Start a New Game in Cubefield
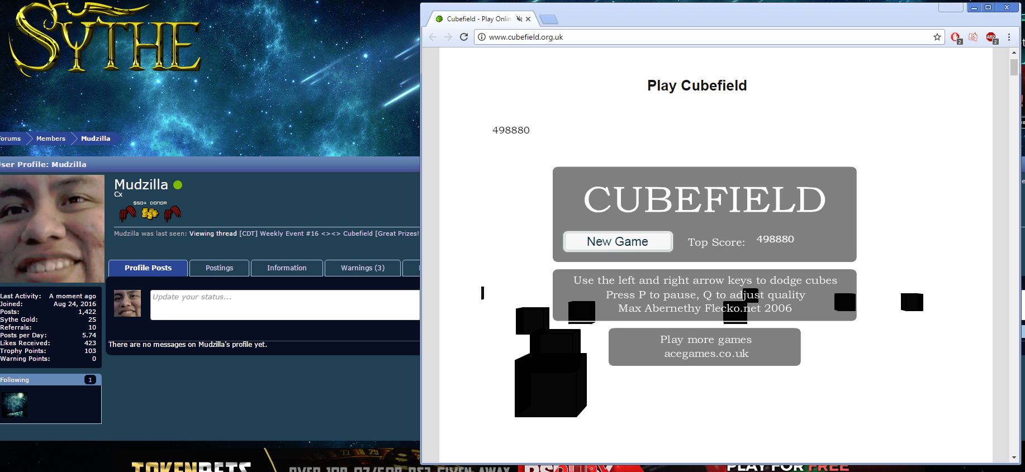This screenshot has height=472, width=1025. pos(618,241)
